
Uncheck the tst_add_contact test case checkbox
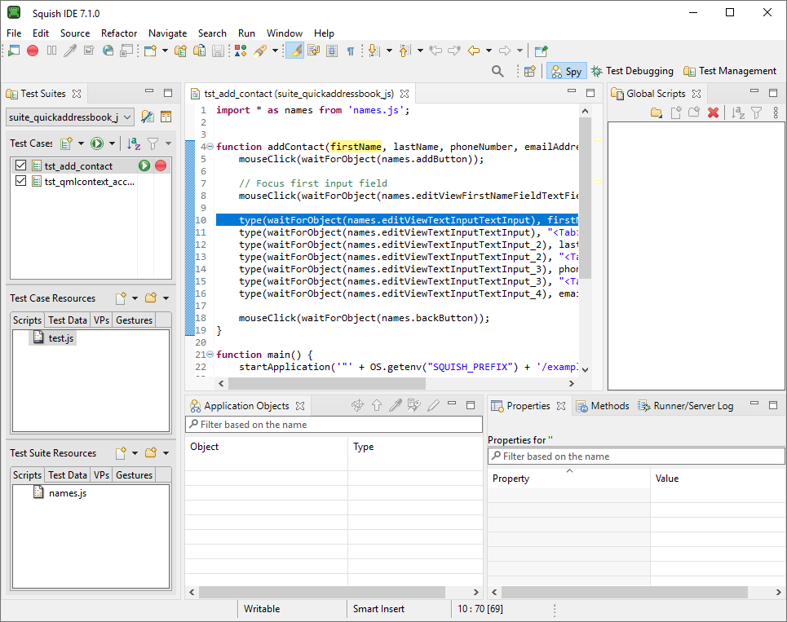coord(21,166)
